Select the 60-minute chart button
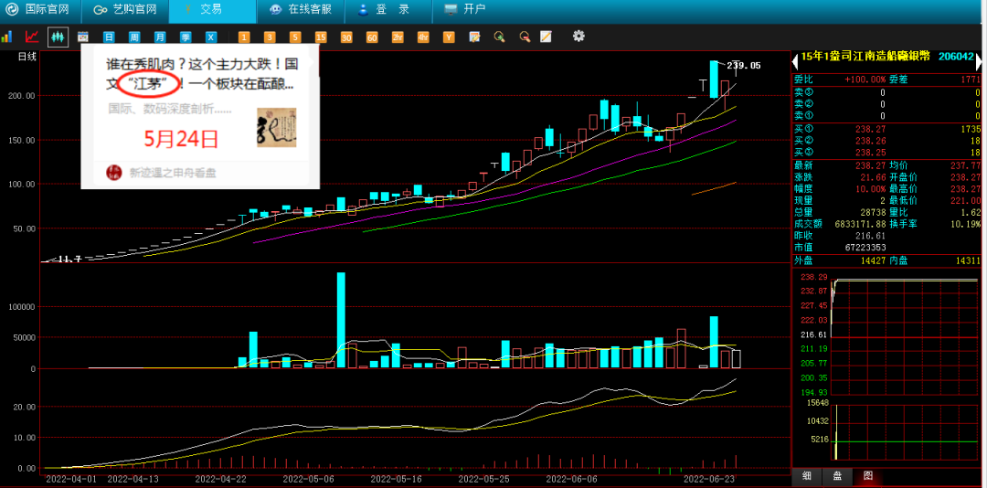The width and height of the screenshot is (987, 488). [x=372, y=37]
